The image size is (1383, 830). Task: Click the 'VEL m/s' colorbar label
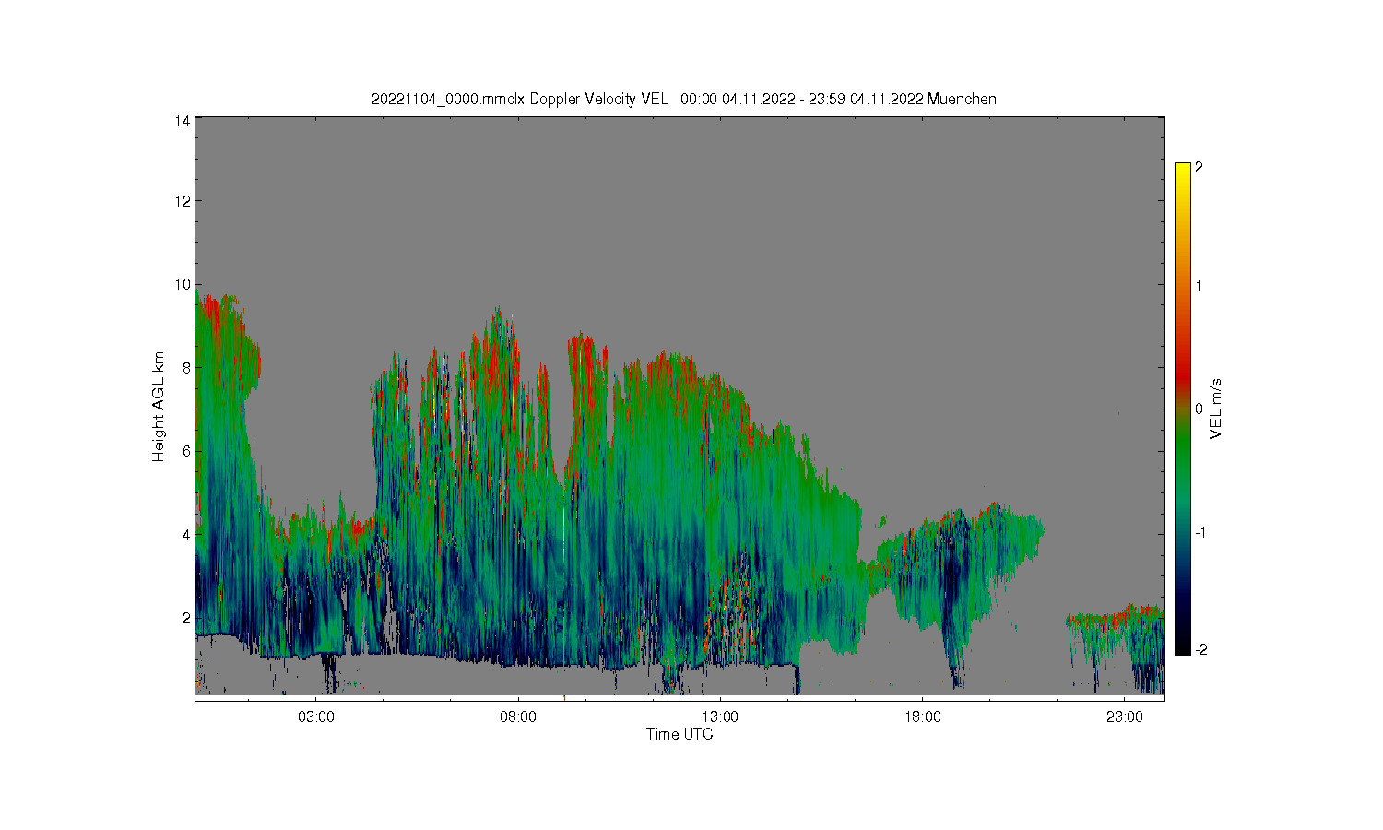(1216, 408)
